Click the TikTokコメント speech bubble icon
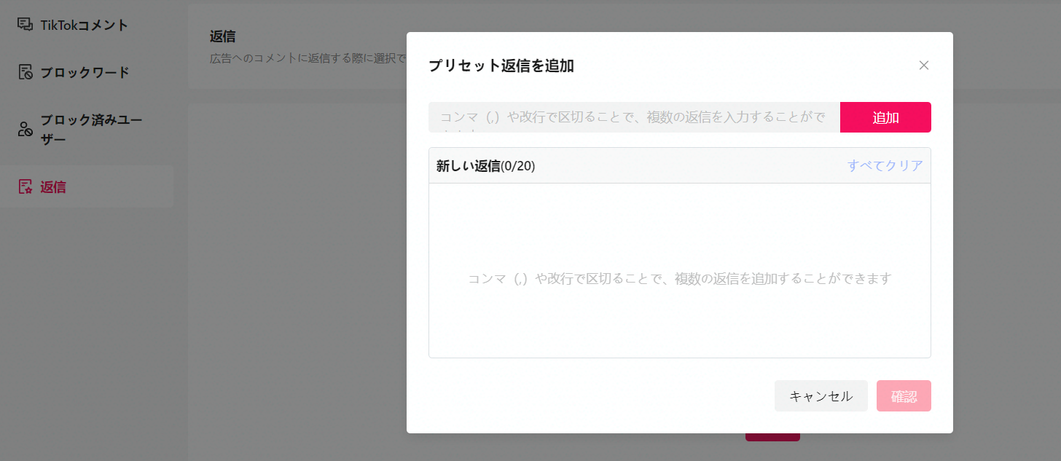The width and height of the screenshot is (1061, 461). (25, 25)
